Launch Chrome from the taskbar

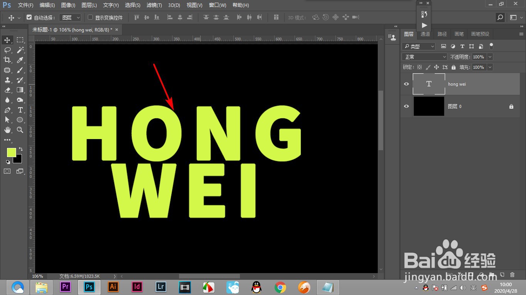280,287
